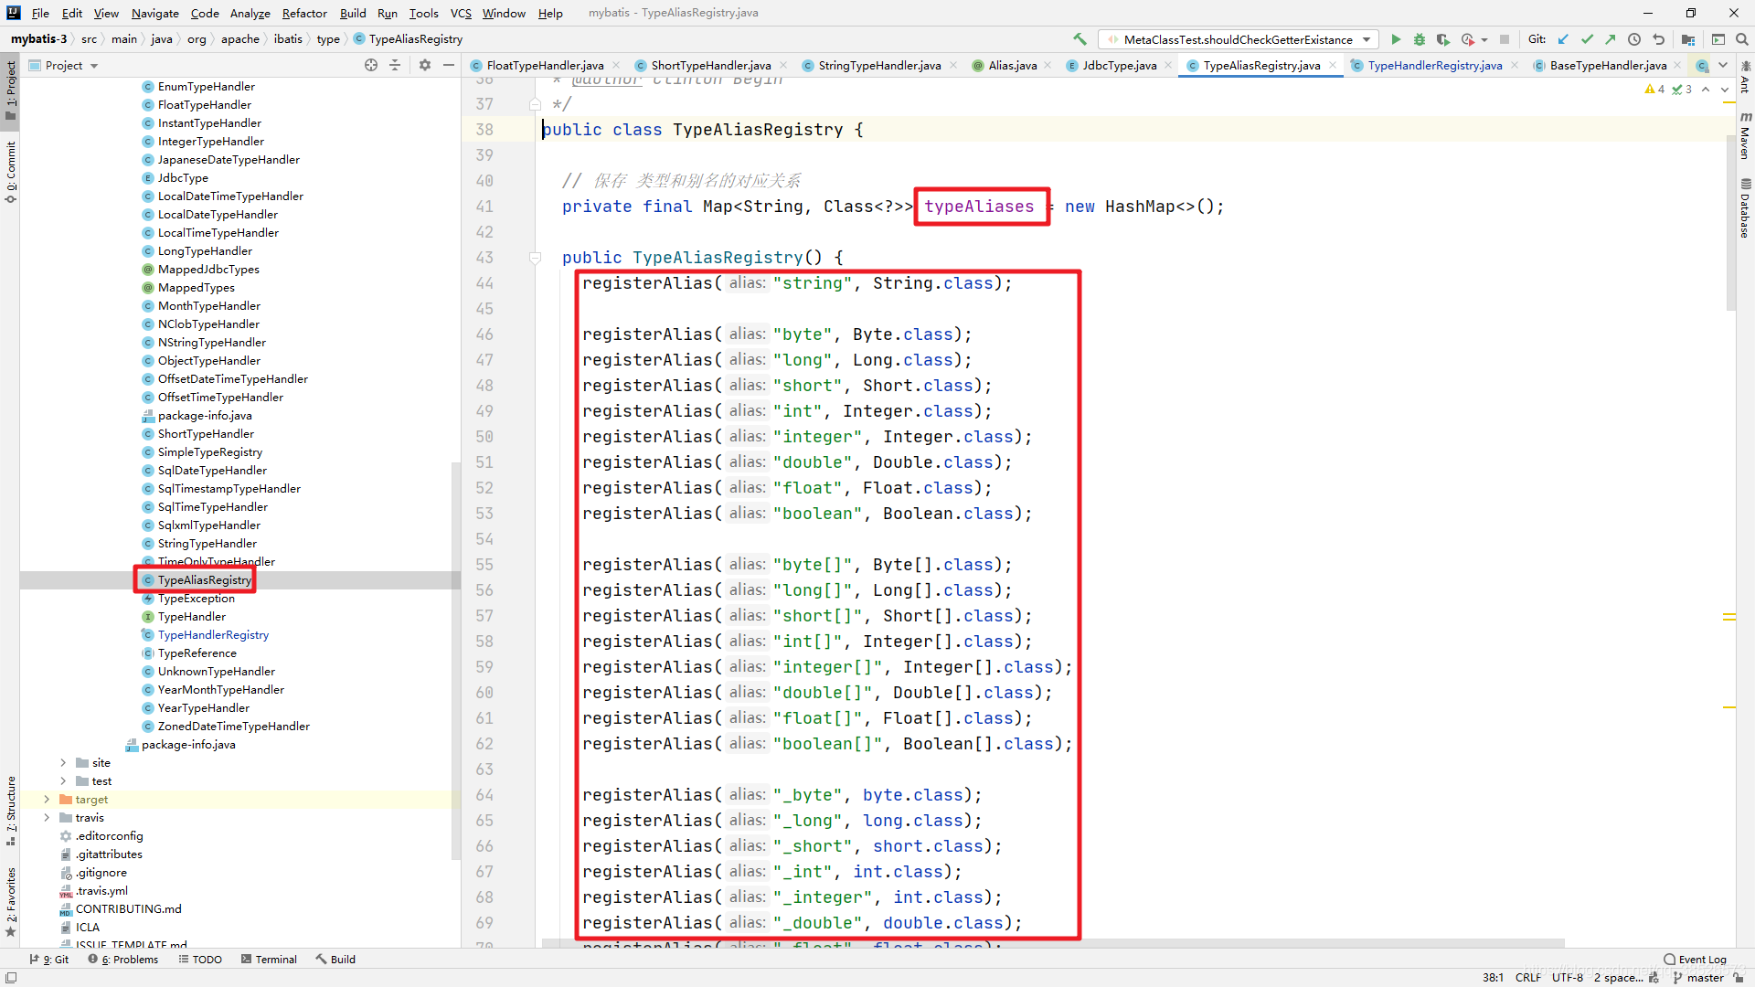The width and height of the screenshot is (1755, 987).
Task: Click the Search Everywhere magnifier icon
Action: click(x=1742, y=39)
